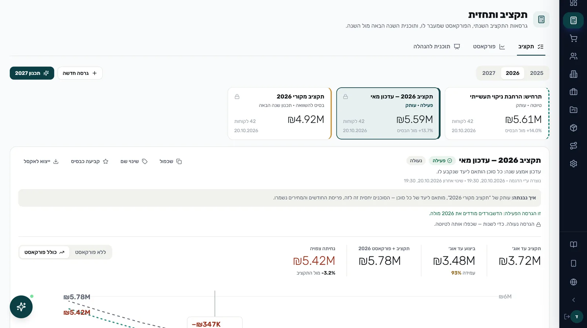Open the briefcase sidebar icon
The height and width of the screenshot is (328, 587).
tap(573, 92)
